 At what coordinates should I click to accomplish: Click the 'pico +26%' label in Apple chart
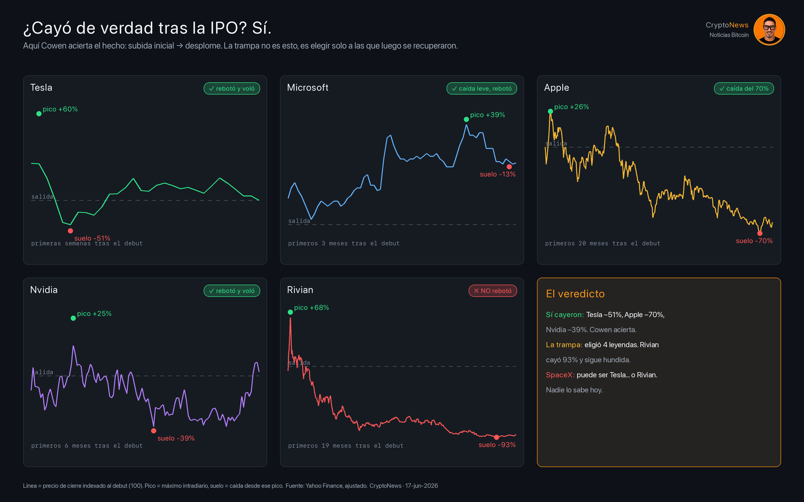571,107
